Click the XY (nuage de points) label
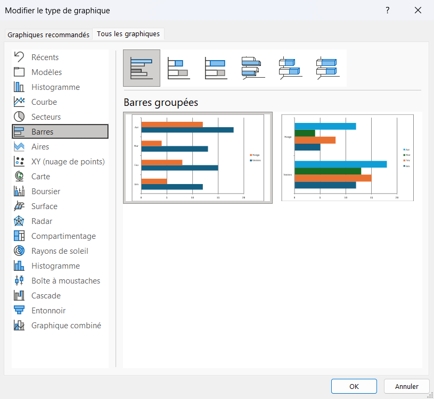This screenshot has height=399, width=434. pyautogui.click(x=68, y=162)
